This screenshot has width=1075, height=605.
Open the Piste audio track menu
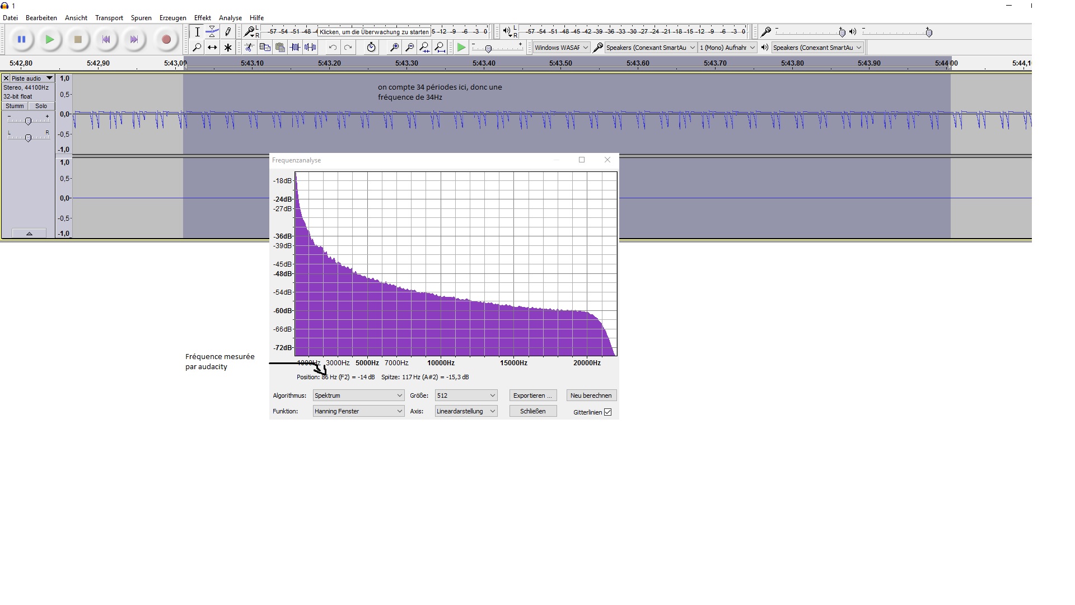click(x=49, y=78)
